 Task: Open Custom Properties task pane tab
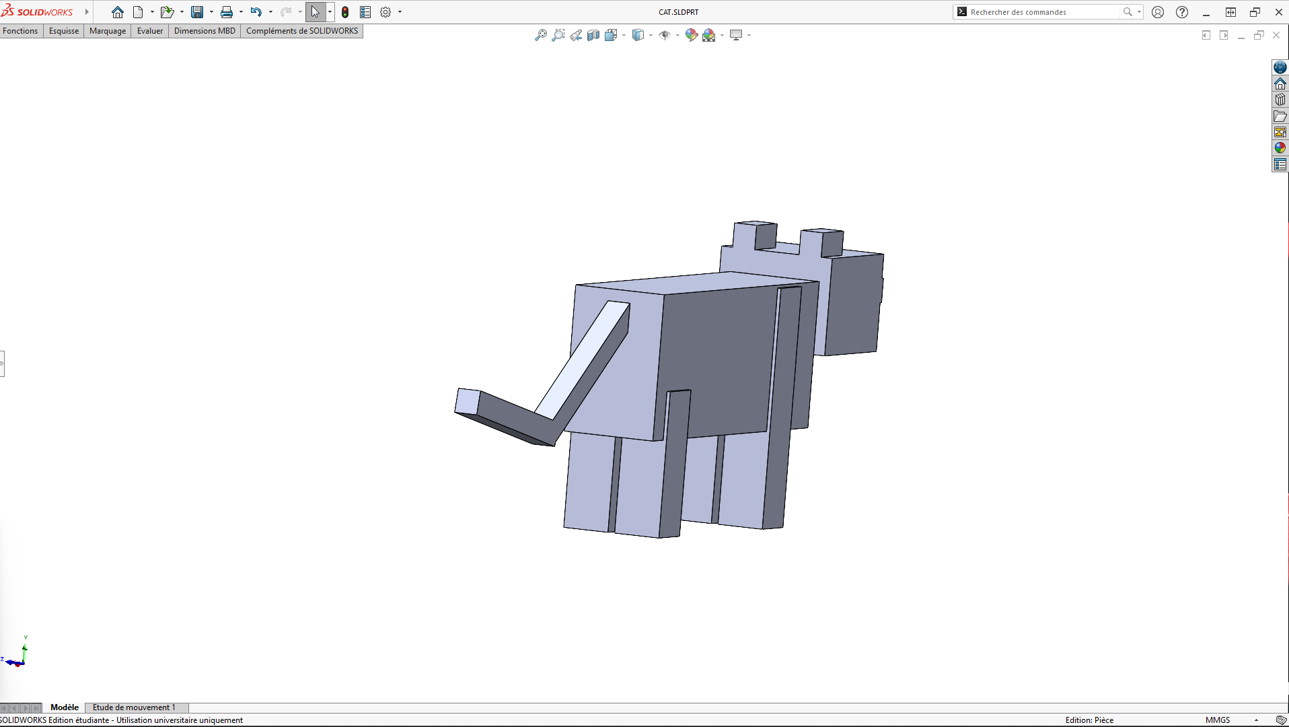pyautogui.click(x=1280, y=164)
